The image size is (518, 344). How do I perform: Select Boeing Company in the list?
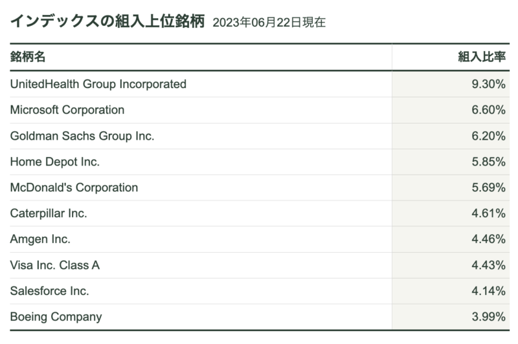pyautogui.click(x=56, y=317)
